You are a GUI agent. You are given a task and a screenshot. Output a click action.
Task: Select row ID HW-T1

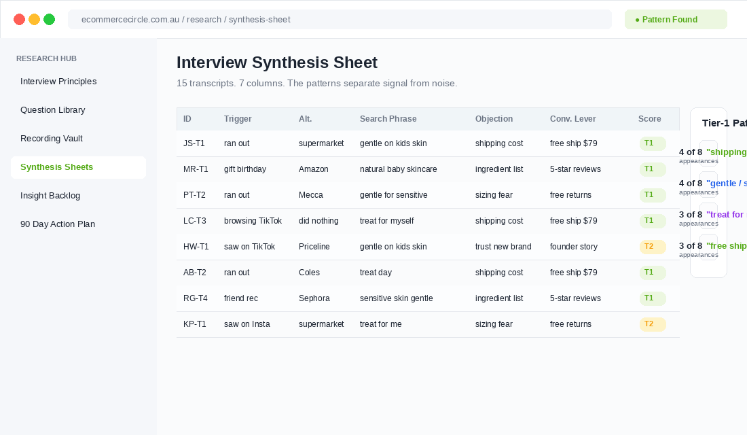(196, 247)
